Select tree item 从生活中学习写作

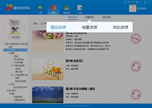click(20, 87)
